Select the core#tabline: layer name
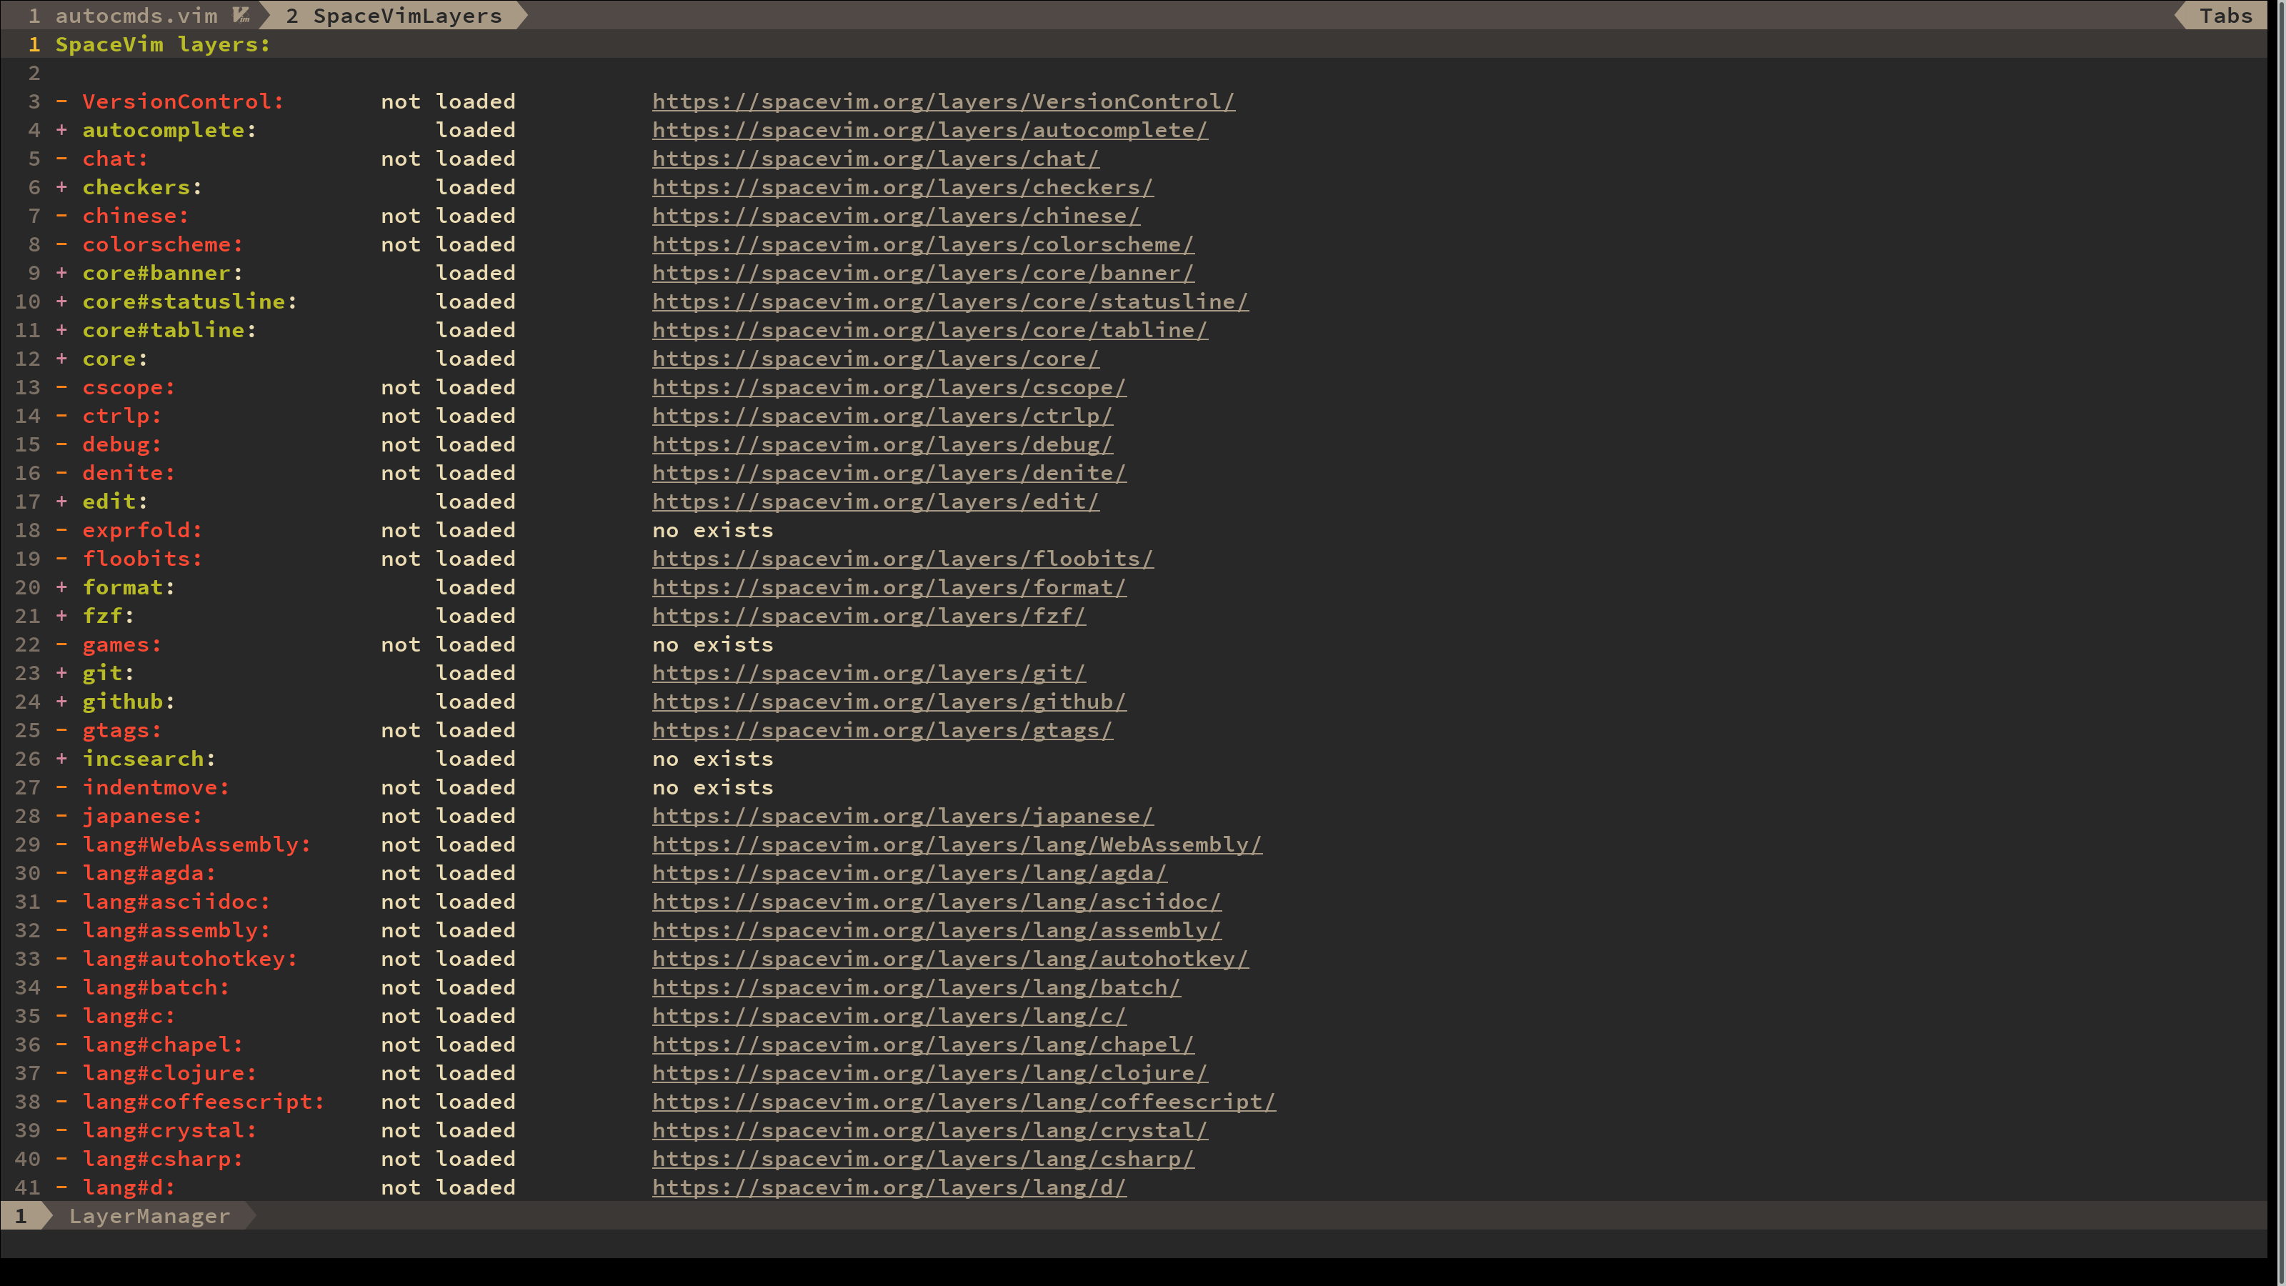Screen dimensions: 2286x1286 point(169,330)
